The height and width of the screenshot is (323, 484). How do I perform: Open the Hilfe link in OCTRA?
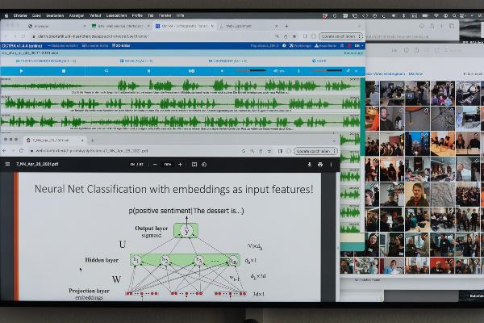coord(319,61)
